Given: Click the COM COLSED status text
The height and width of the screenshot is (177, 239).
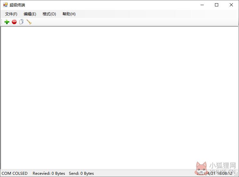Looking at the screenshot, I should point(15,173).
